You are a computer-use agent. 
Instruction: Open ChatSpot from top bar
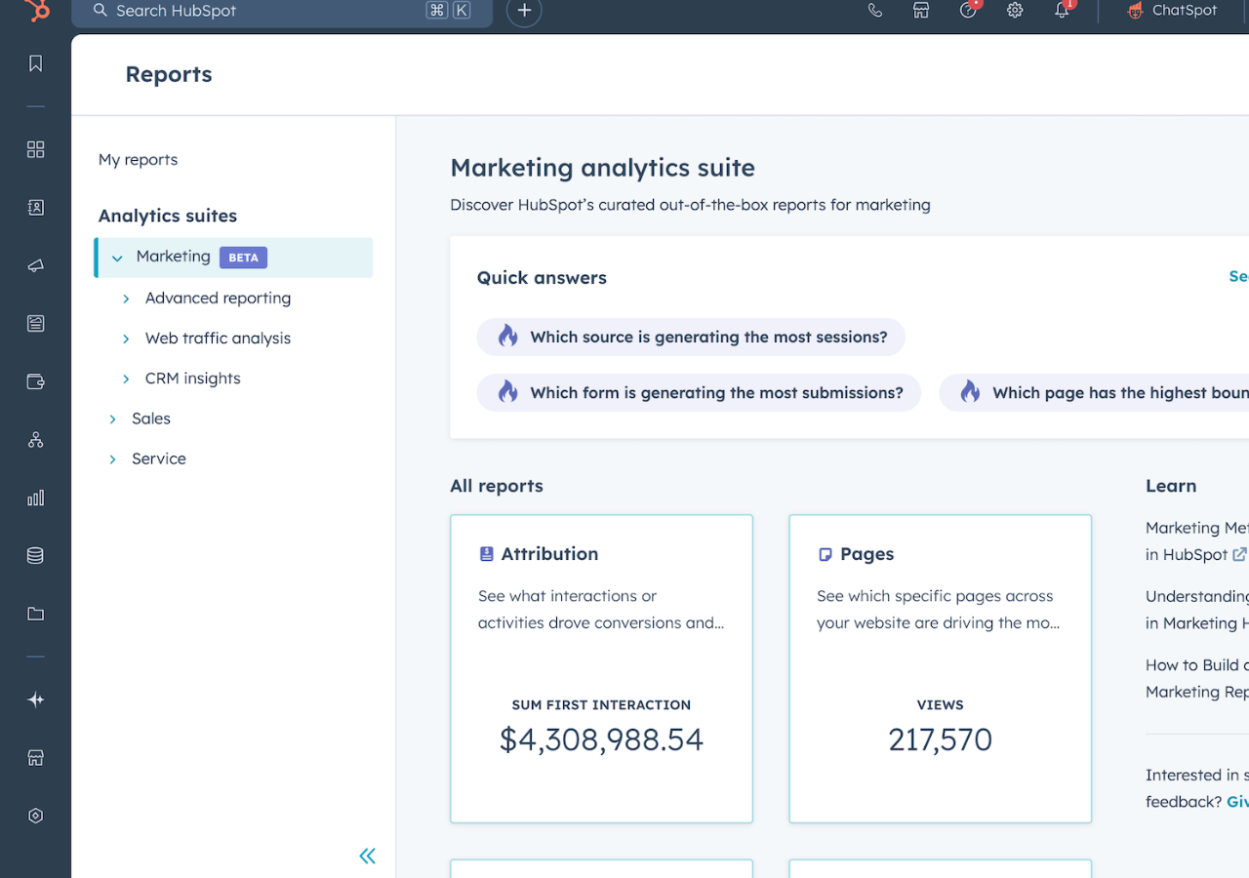click(x=1172, y=11)
